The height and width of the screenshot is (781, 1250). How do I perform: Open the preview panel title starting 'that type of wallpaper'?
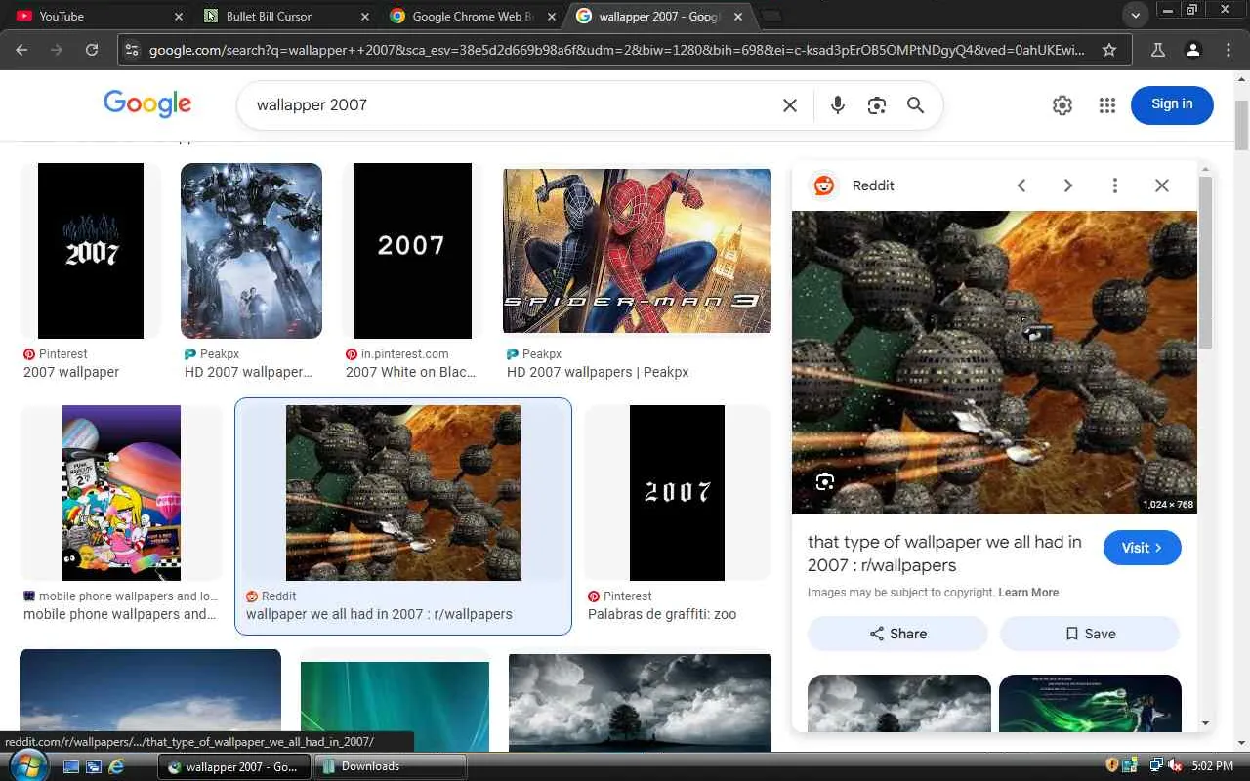[x=944, y=554]
